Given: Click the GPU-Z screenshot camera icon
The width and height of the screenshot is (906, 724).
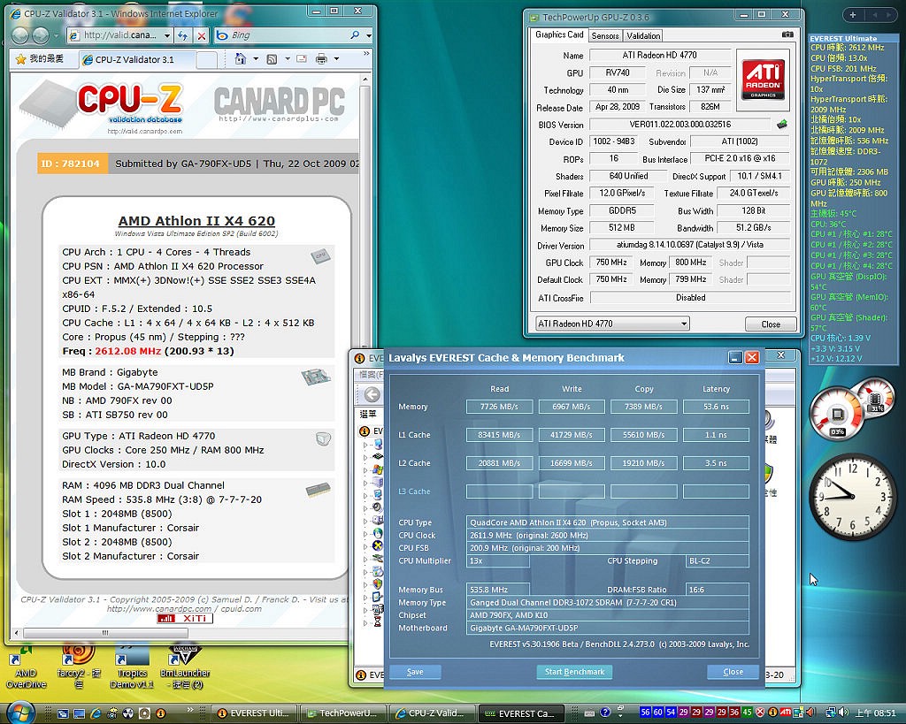Looking at the screenshot, I should (787, 34).
